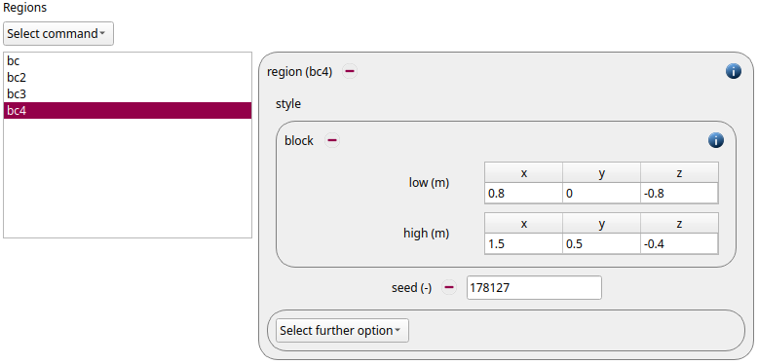Click the region (bc4) label

pos(300,72)
